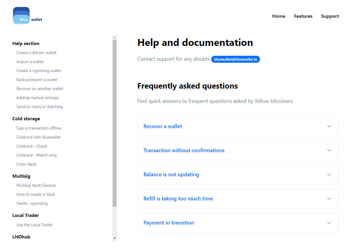Open the Features menu item
353x248 pixels.
pos(303,16)
